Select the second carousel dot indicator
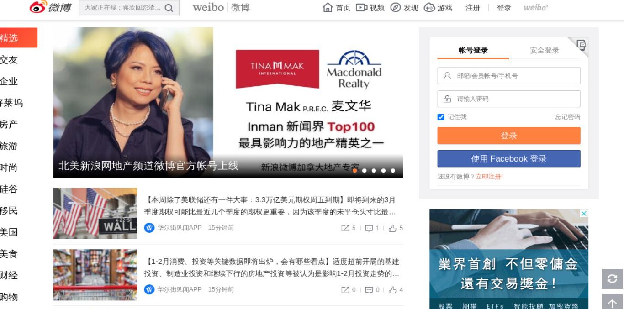 (365, 171)
